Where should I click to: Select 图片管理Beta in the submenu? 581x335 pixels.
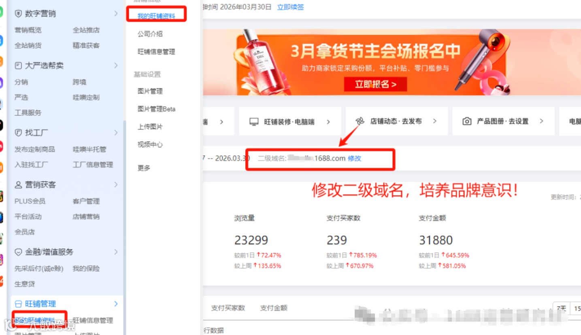click(x=156, y=109)
